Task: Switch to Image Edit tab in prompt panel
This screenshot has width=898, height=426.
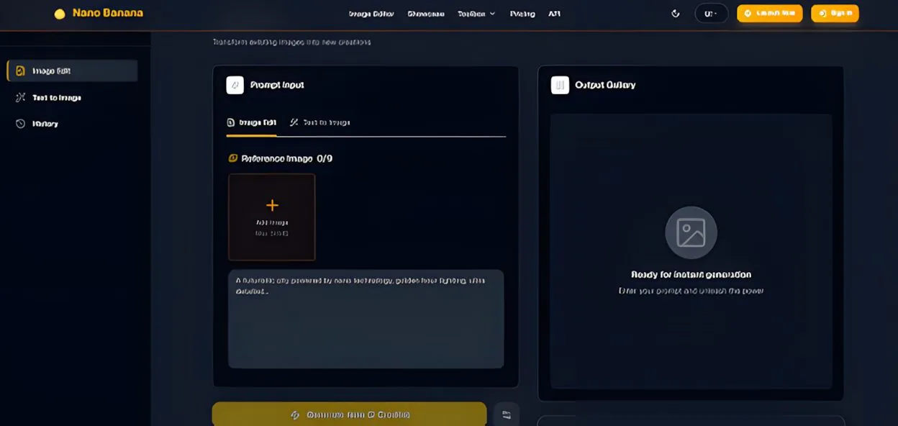Action: click(x=252, y=122)
